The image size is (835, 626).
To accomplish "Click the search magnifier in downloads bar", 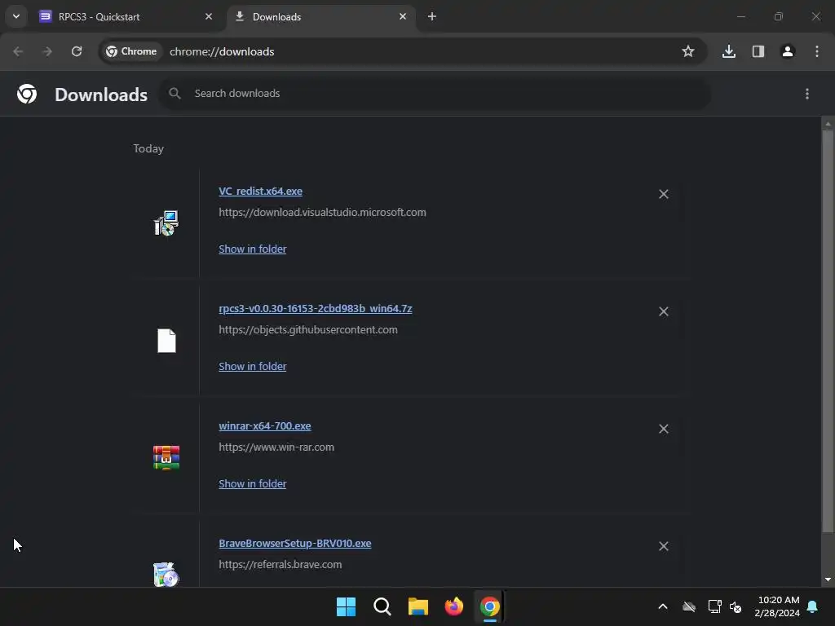I will [x=175, y=94].
